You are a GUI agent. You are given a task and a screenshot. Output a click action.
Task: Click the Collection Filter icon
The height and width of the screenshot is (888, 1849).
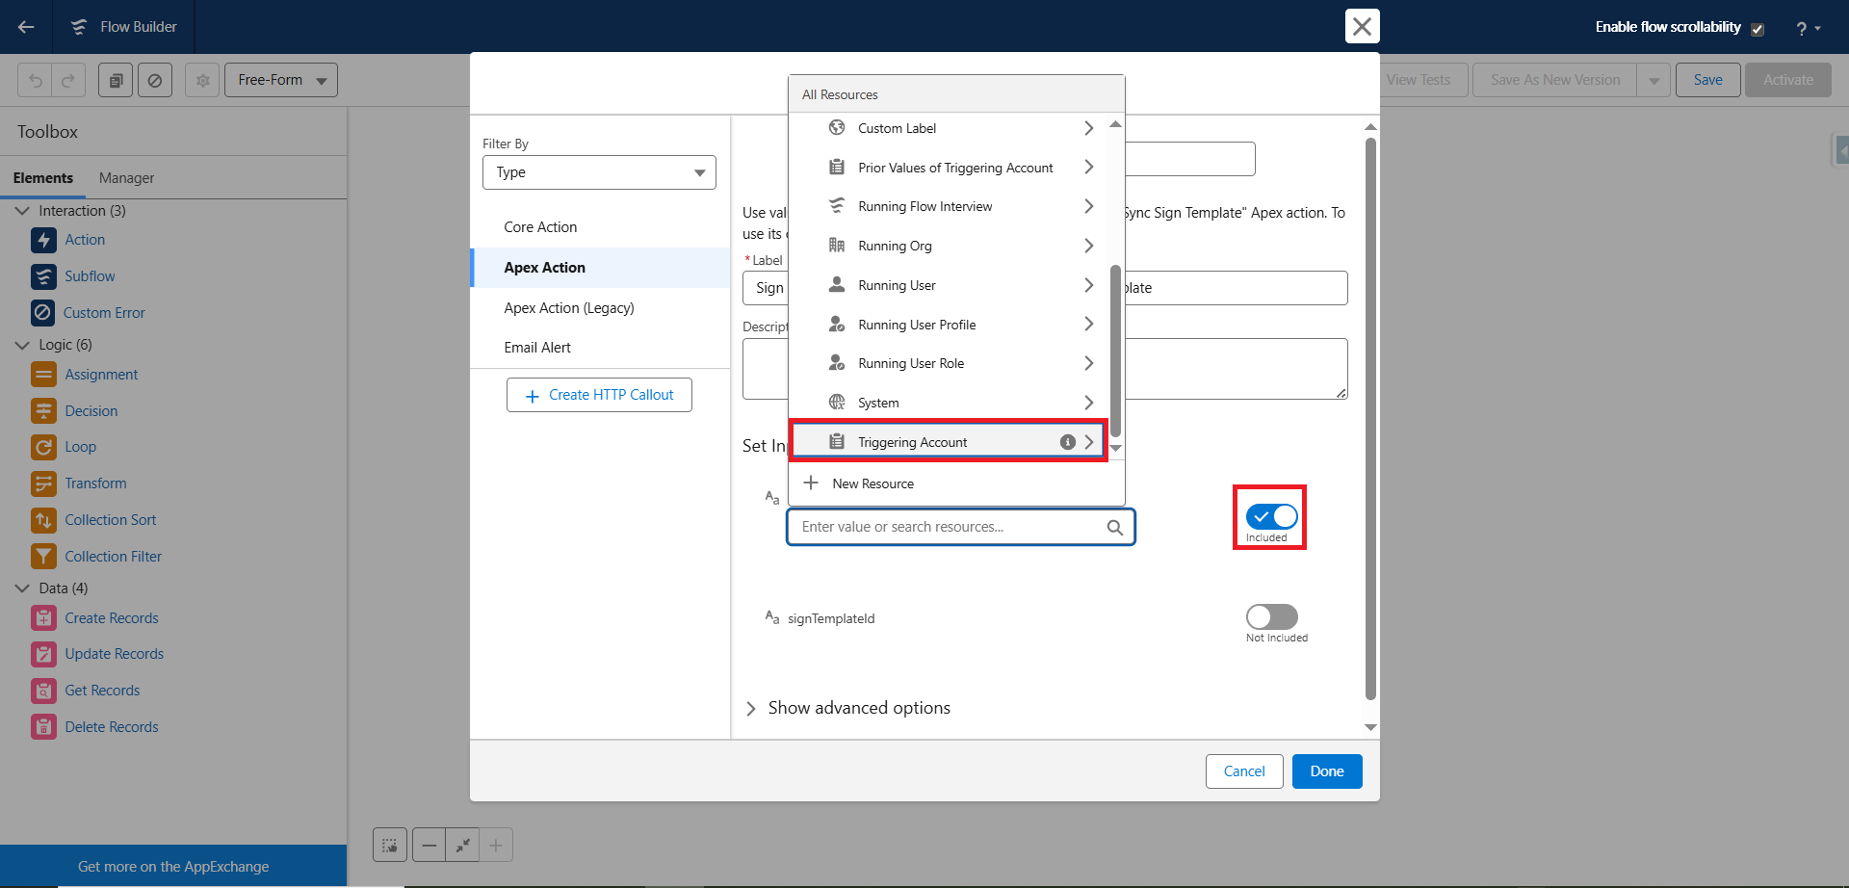(43, 557)
